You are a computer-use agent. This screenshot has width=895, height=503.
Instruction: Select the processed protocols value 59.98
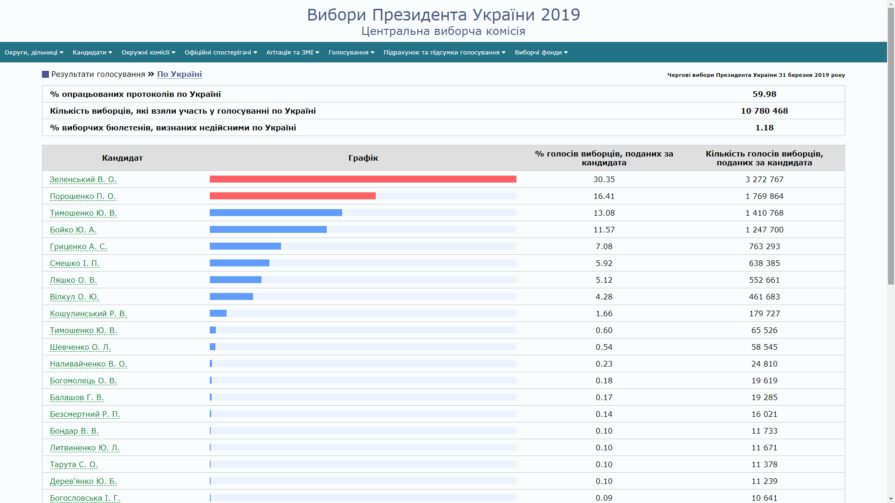tap(764, 94)
